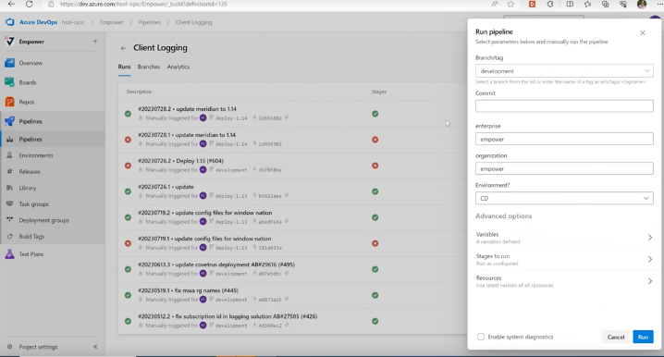This screenshot has width=664, height=357.
Task: Click the Commit input field
Action: click(x=564, y=105)
